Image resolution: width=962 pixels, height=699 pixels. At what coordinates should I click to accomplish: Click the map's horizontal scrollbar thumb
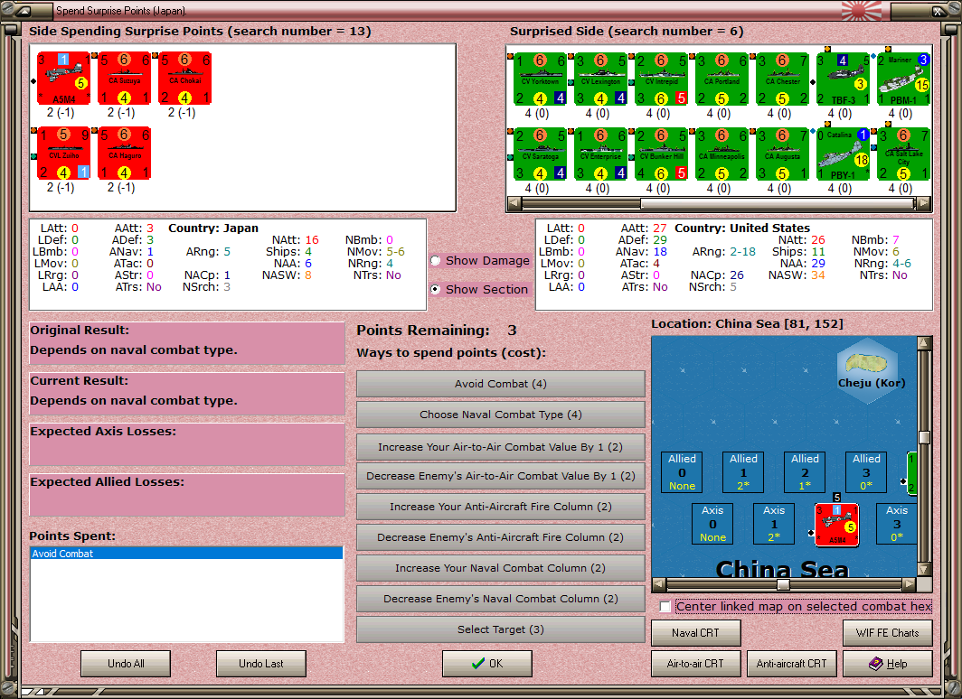click(x=783, y=584)
